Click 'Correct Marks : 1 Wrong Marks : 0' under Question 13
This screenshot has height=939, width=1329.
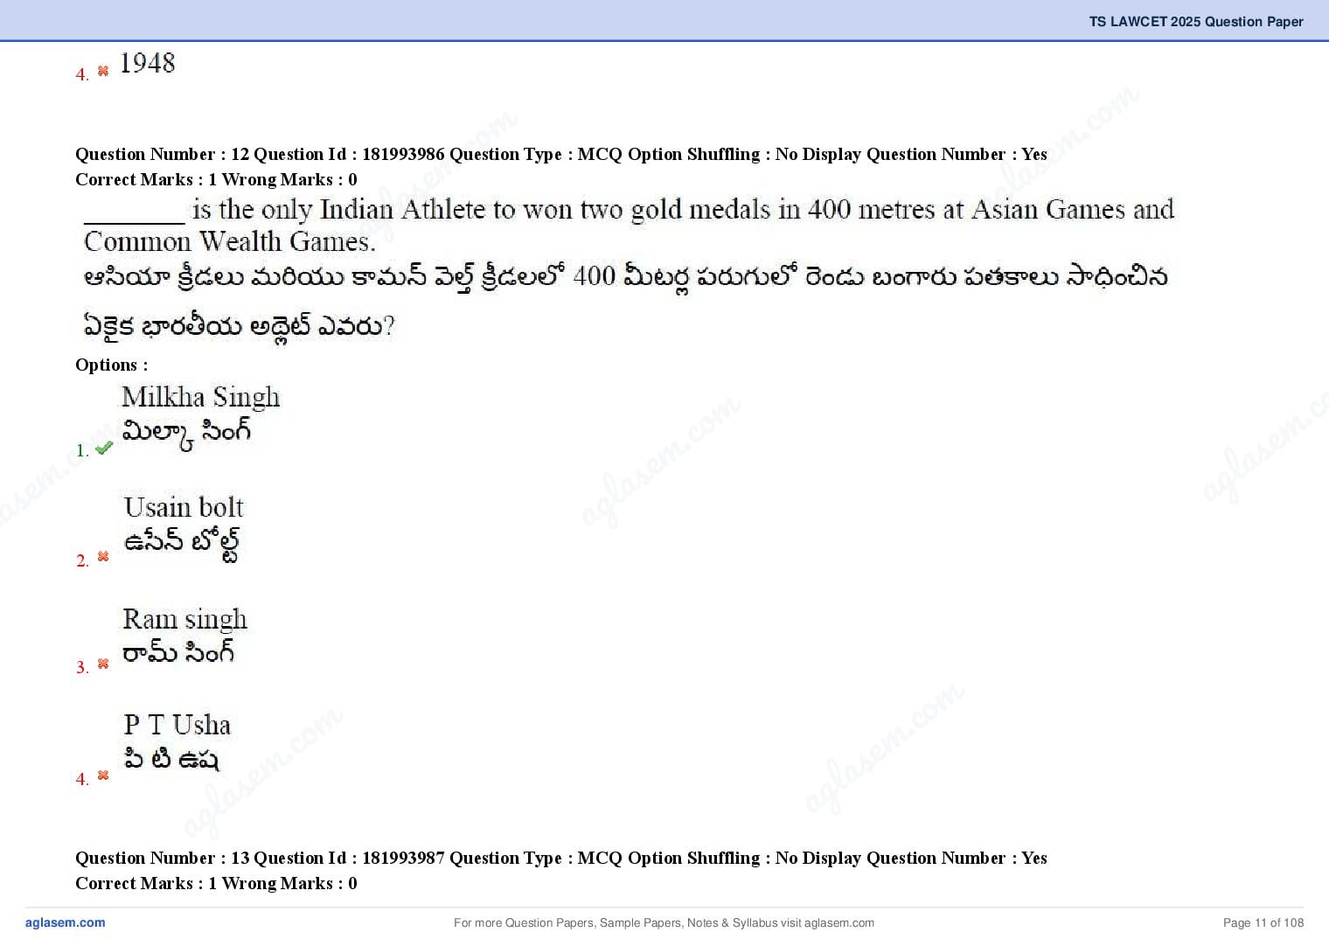pos(216,883)
